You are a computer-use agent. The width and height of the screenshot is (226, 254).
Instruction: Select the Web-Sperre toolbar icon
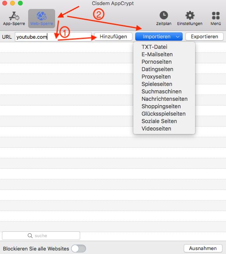point(42,18)
